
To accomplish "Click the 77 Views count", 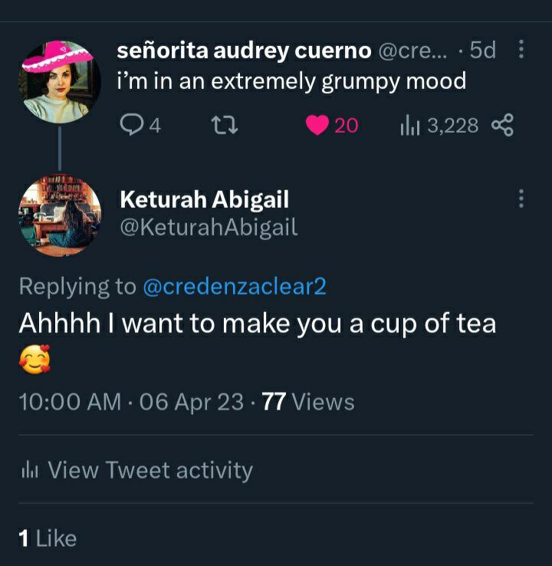I will point(308,402).
